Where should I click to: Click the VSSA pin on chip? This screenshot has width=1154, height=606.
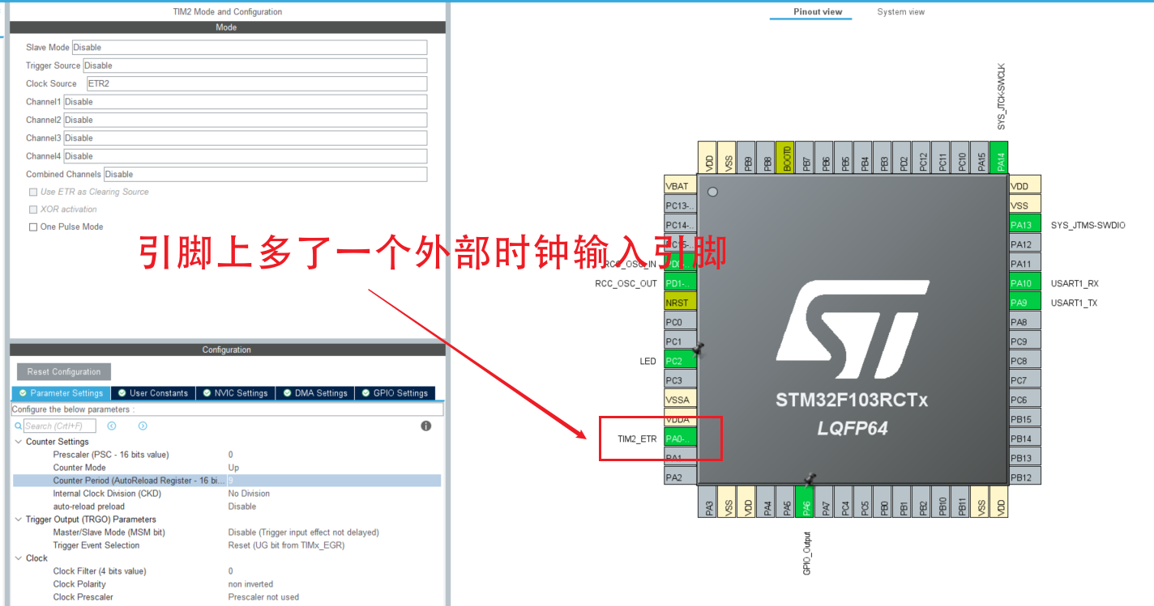coord(680,400)
